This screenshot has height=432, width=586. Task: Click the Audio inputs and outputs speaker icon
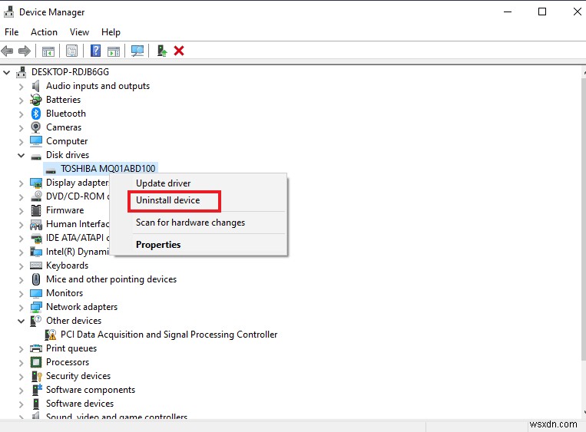[36, 86]
